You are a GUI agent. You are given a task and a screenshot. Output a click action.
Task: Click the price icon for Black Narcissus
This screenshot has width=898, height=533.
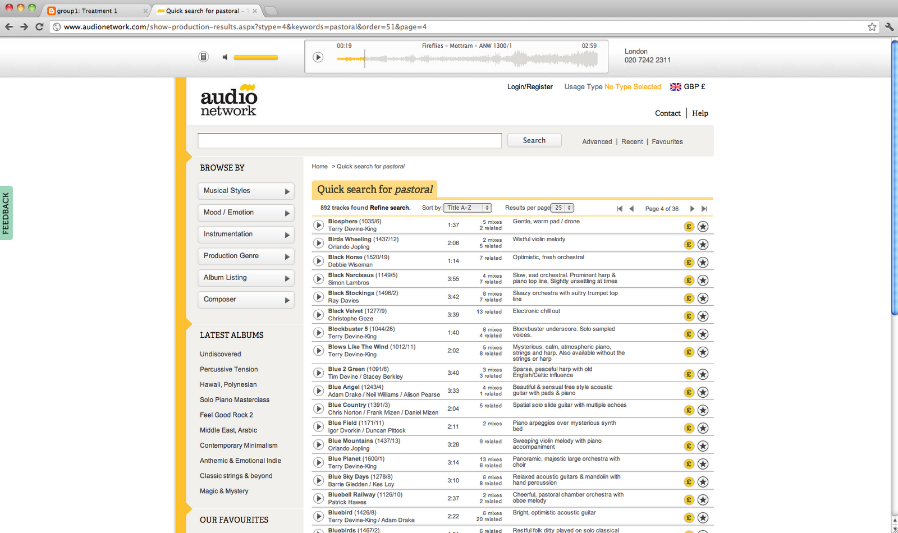[689, 281]
